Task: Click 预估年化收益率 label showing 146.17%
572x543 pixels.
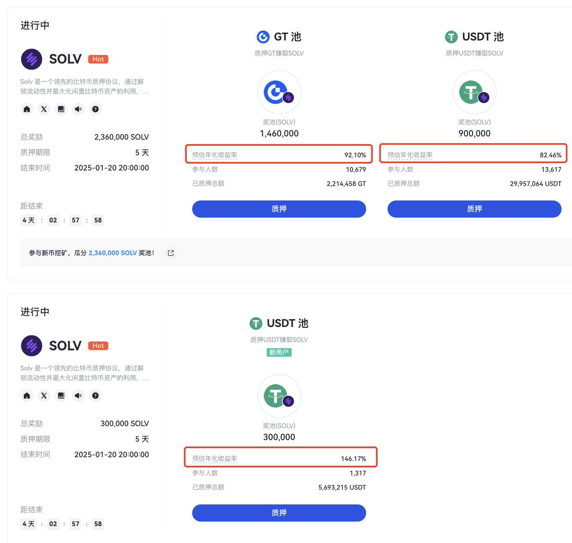Action: click(214, 459)
